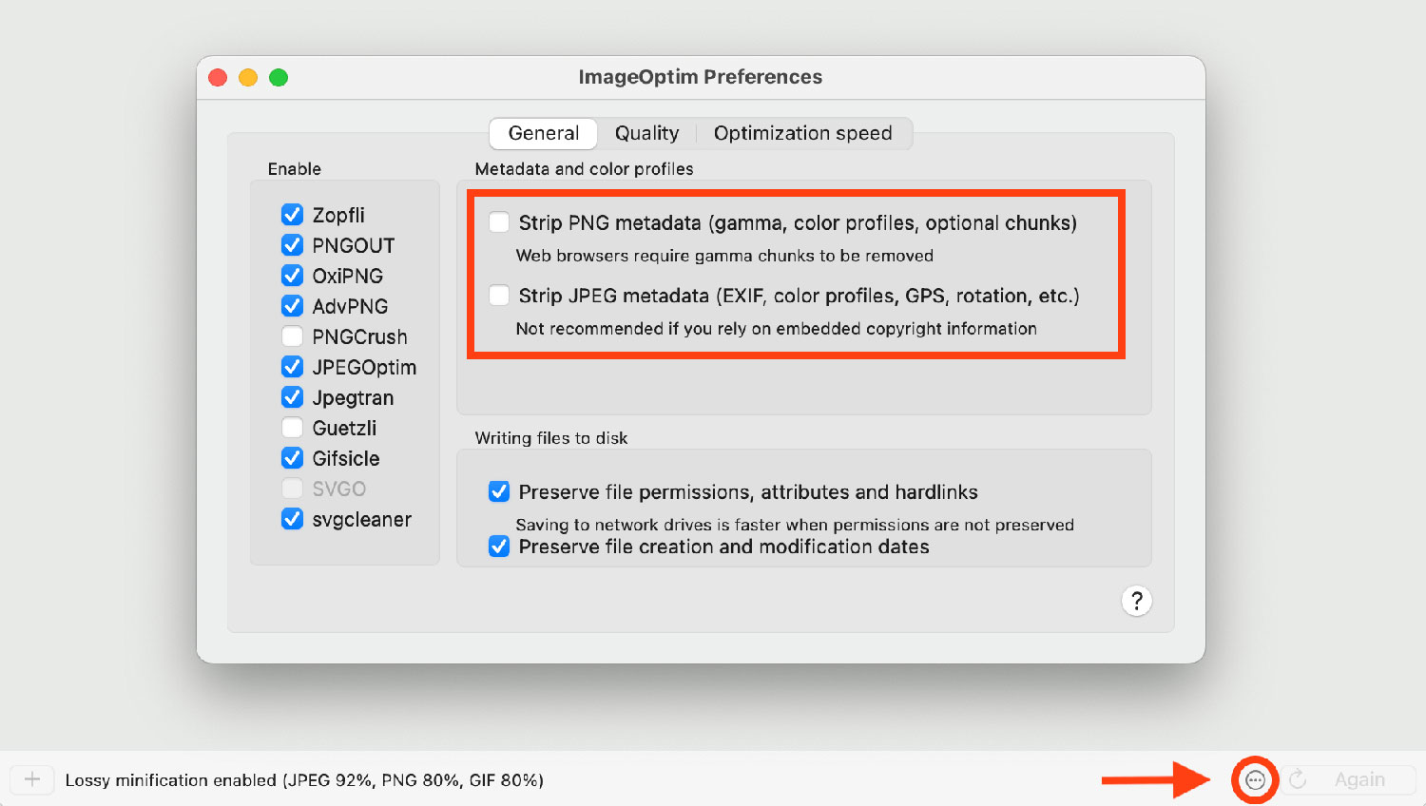
Task: Open the circled more-options ellipsis icon
Action: tap(1255, 780)
